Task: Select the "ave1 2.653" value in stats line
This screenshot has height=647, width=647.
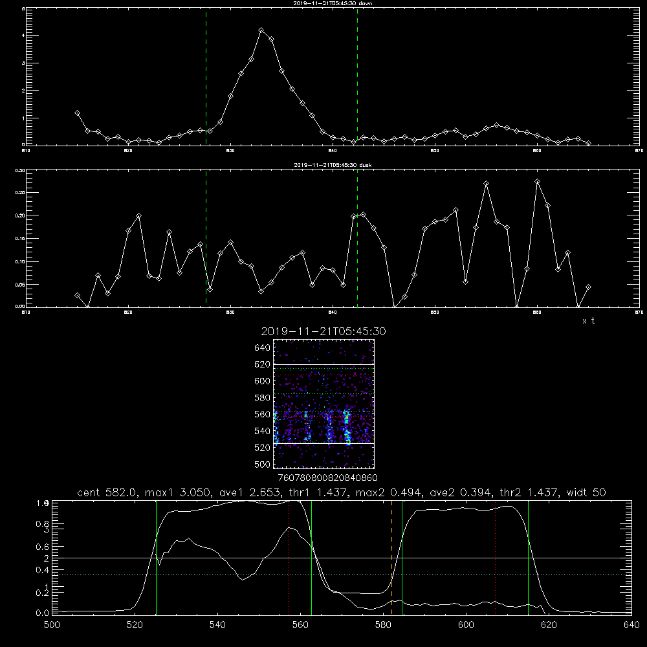Action: pyautogui.click(x=250, y=492)
